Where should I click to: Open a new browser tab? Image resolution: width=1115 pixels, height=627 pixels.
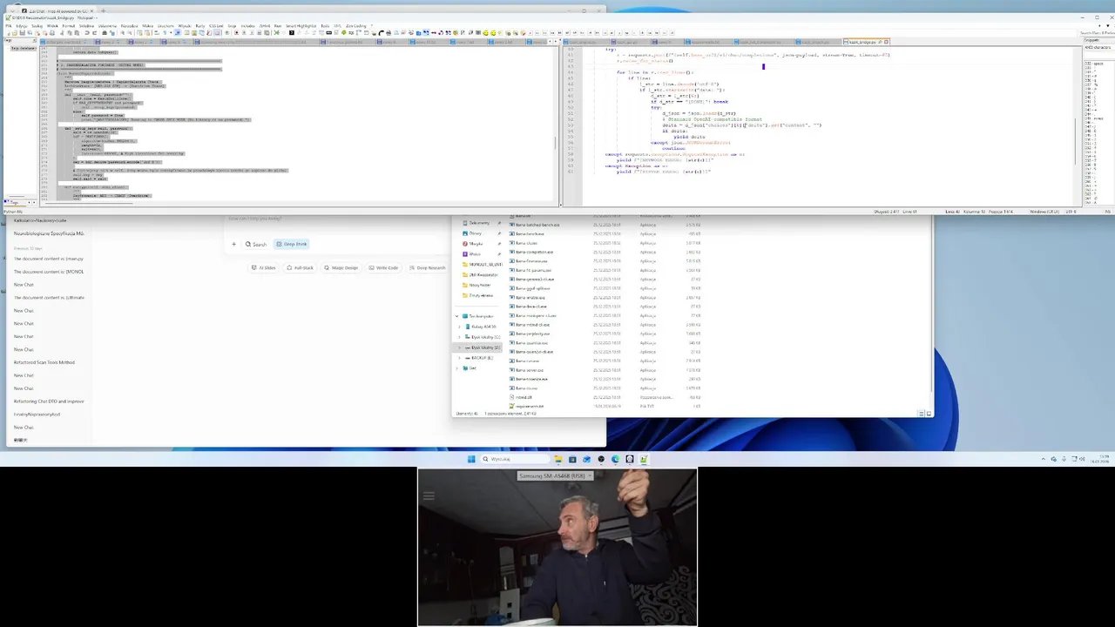point(103,11)
